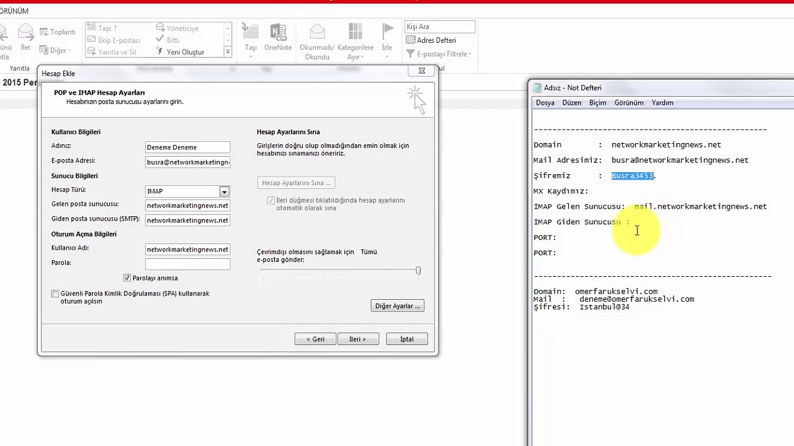Click the İptal cancel button
Viewport: 794px width, 446px height.
pos(407,339)
